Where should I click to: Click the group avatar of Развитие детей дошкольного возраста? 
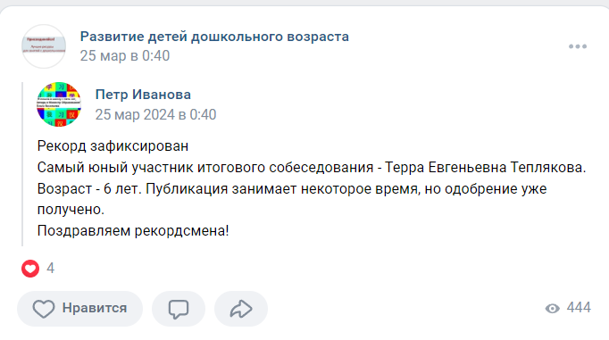pos(44,46)
